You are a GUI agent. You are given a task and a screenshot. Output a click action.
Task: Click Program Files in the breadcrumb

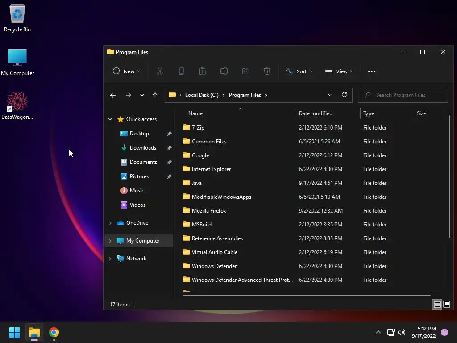click(245, 95)
